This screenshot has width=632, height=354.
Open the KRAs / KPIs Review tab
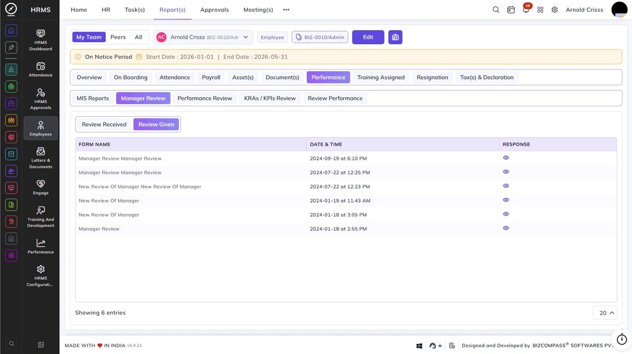[270, 98]
